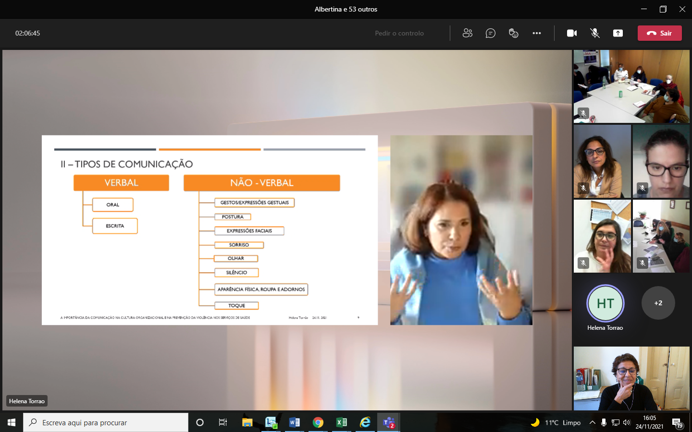Click the Pedir o controlo button
692x432 pixels.
click(x=399, y=33)
